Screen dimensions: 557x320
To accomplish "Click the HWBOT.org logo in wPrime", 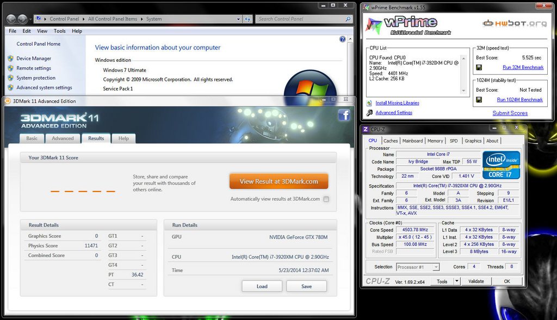I will coord(515,23).
